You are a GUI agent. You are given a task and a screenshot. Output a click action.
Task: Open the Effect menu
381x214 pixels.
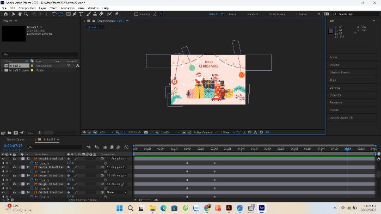tap(53, 8)
